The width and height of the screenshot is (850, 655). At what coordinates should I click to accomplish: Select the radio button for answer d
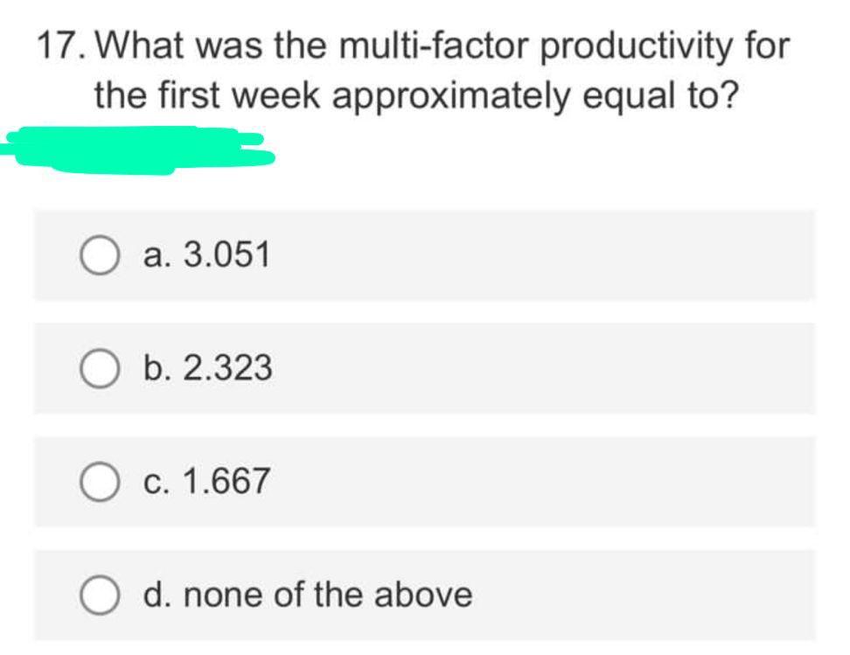coord(98,594)
